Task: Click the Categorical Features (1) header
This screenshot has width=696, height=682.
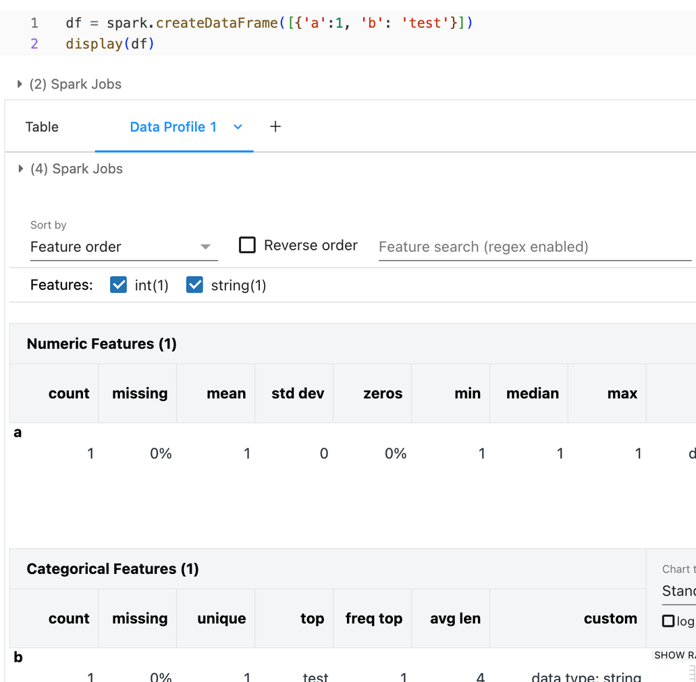Action: [x=113, y=569]
